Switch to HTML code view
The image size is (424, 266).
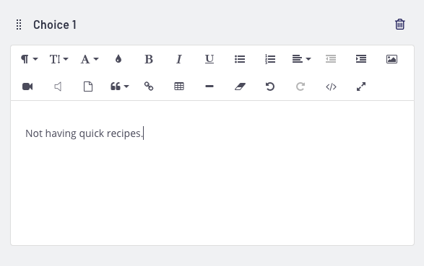(331, 87)
